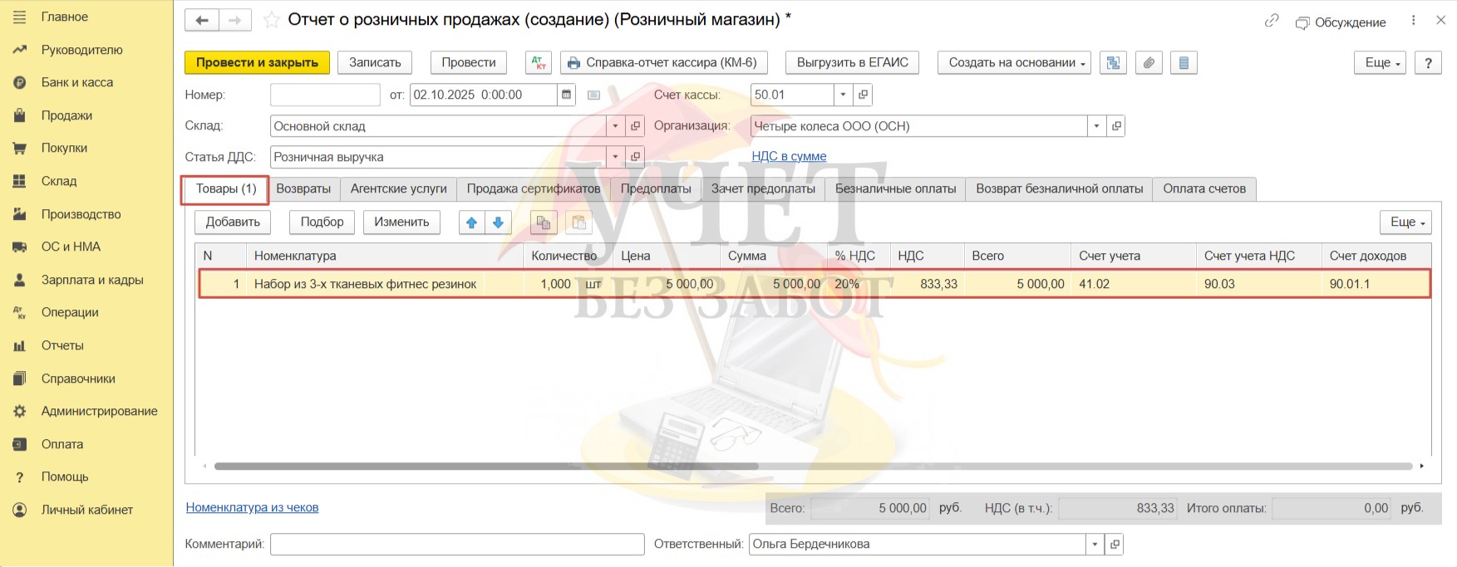Image resolution: width=1457 pixels, height=567 pixels.
Task: Click the Комментарий input field
Action: [457, 545]
